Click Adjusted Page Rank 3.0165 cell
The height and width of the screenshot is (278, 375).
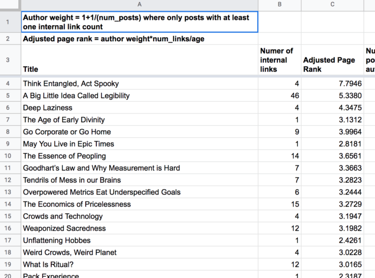[332, 265]
